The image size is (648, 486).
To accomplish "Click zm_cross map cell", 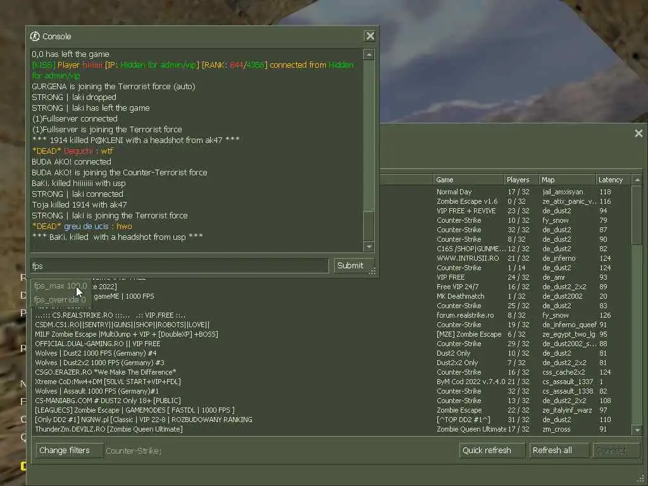I will pos(556,430).
